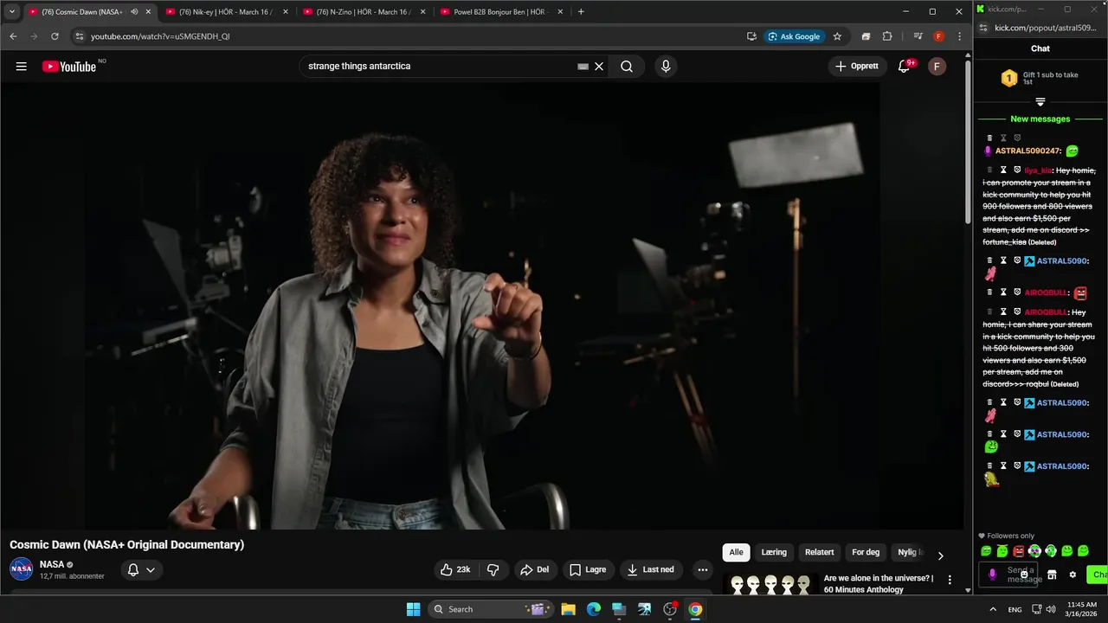The height and width of the screenshot is (623, 1108).
Task: Start voice search with the microphone
Action: (x=666, y=67)
